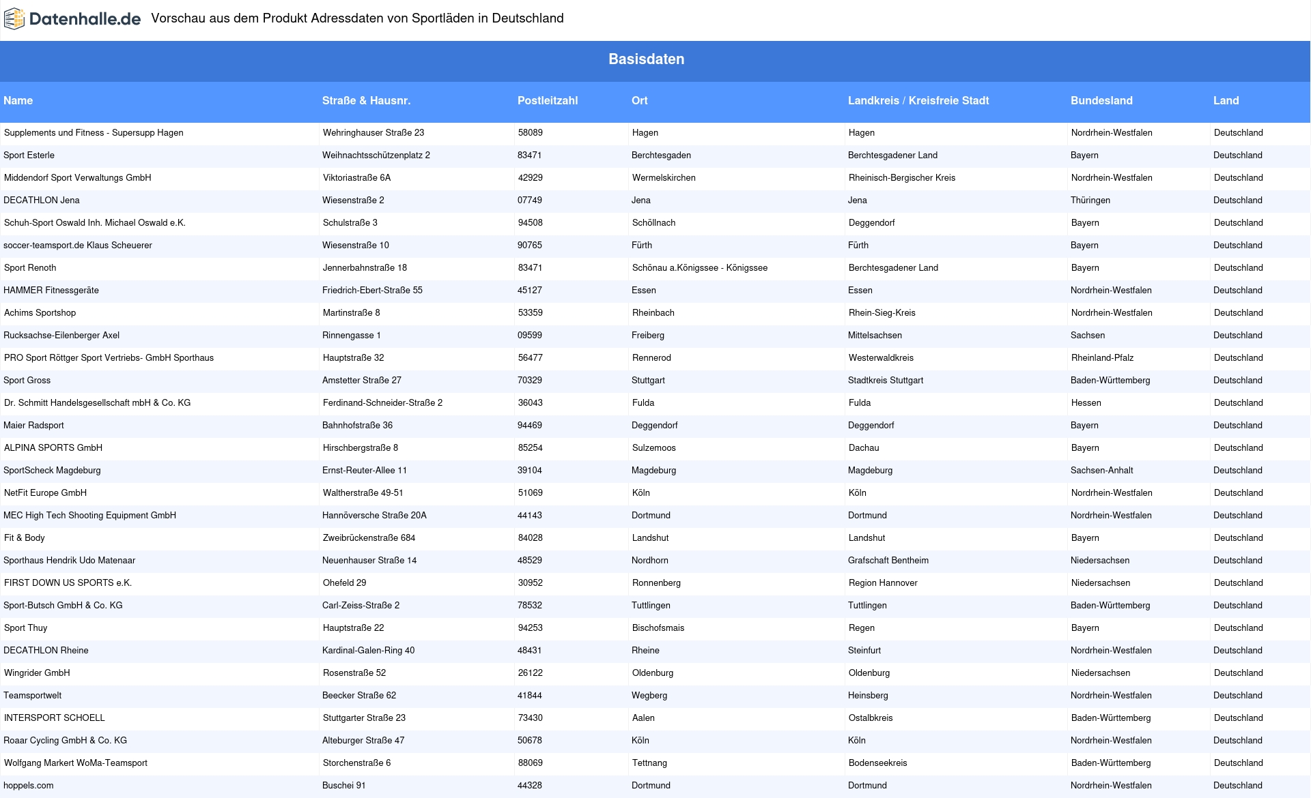This screenshot has height=798, width=1311.
Task: Select the Straße & Hausnr. column header
Action: 366,100
